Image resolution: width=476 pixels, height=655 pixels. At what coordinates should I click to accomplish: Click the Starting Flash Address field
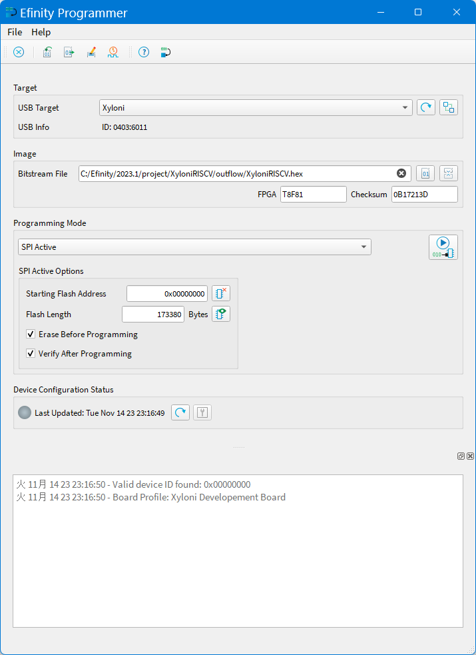tap(166, 294)
